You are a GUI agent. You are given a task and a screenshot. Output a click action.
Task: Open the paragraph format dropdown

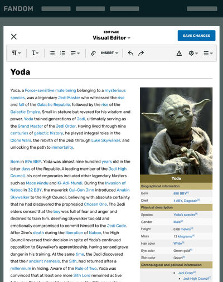point(16,53)
